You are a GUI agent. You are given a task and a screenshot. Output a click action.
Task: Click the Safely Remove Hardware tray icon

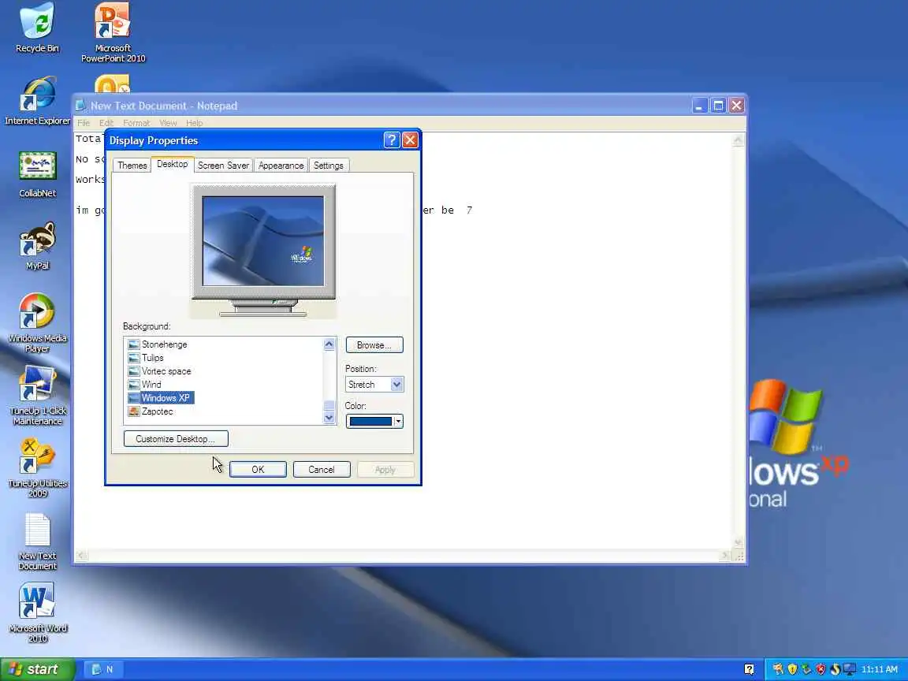(806, 669)
